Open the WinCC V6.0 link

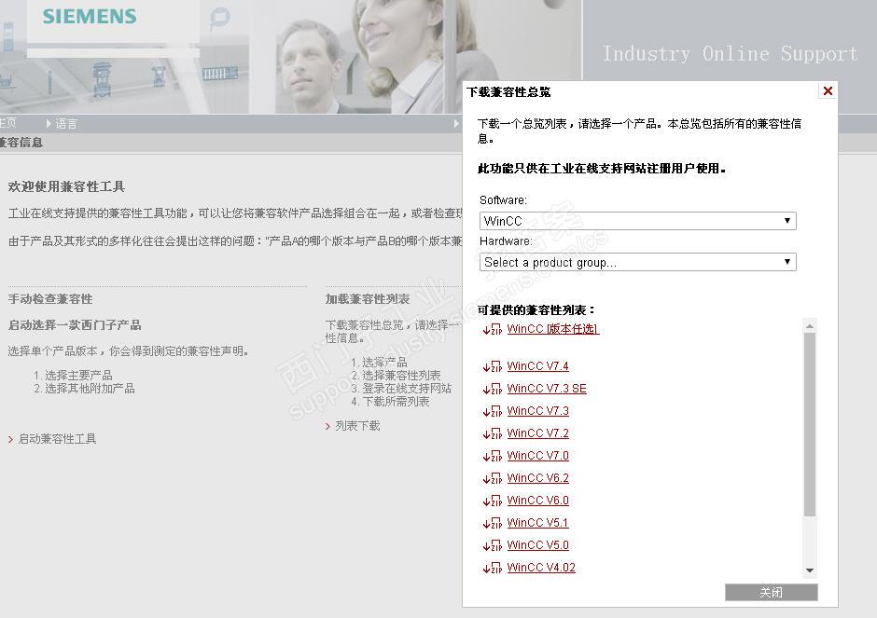coord(537,501)
